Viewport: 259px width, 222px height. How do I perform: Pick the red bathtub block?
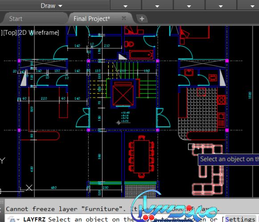(x=141, y=55)
